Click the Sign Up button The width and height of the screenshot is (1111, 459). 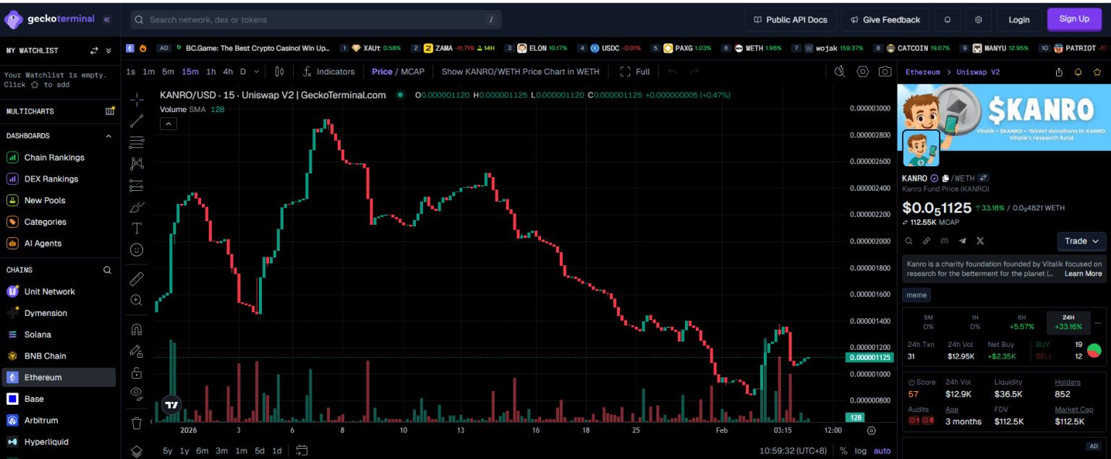[x=1074, y=20]
